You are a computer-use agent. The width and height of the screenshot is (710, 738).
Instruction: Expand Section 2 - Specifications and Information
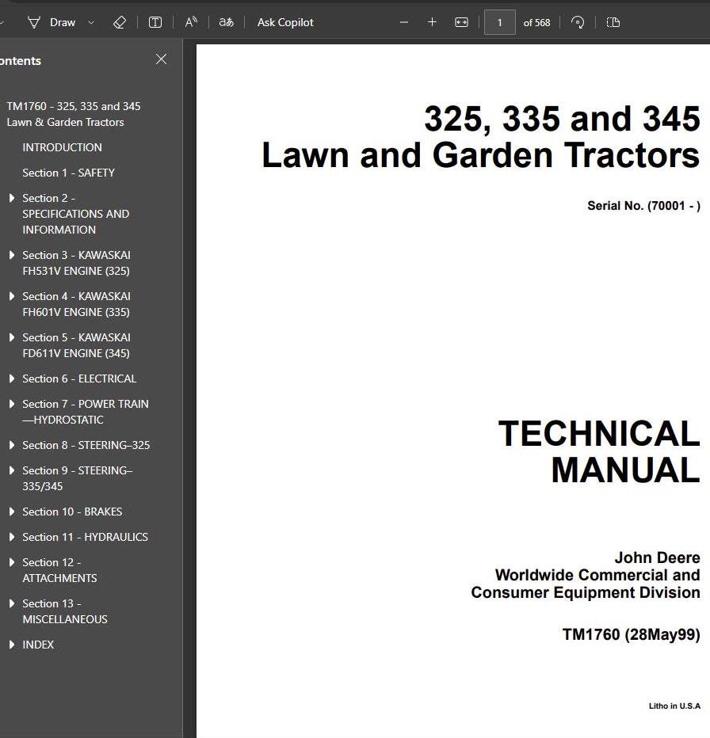(12, 198)
